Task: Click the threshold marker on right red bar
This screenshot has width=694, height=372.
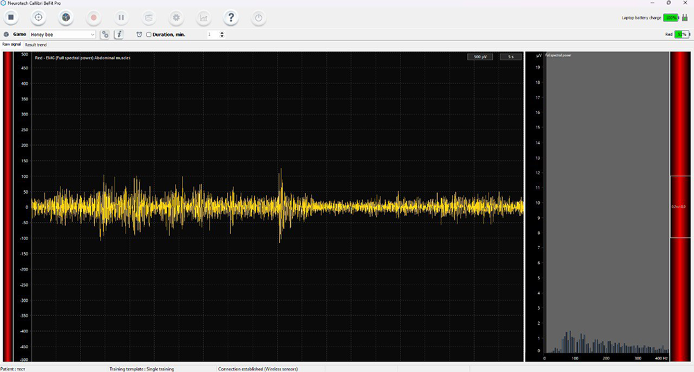Action: pos(680,207)
